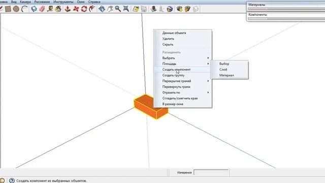
Task: Select the Rotate tool
Action: (x=84, y=9)
